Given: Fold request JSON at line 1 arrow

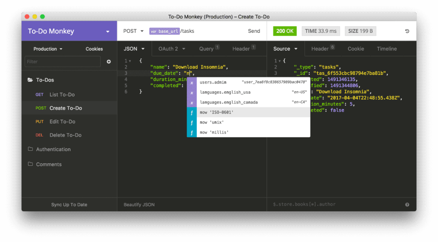Looking at the screenshot, I should click(130, 61).
